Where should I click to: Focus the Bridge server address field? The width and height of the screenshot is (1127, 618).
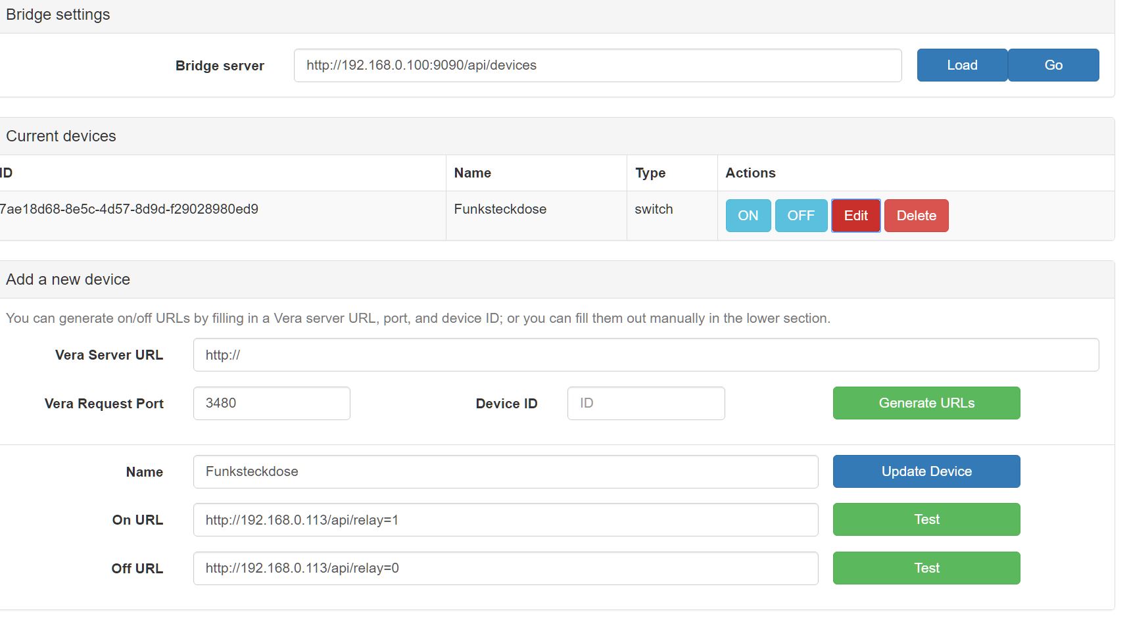point(597,65)
